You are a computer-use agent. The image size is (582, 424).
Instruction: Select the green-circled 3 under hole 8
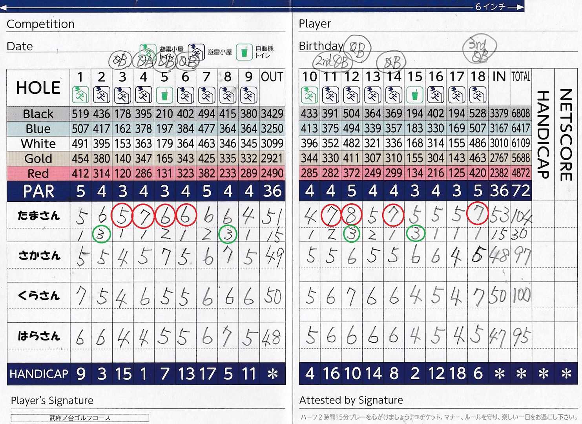[228, 234]
